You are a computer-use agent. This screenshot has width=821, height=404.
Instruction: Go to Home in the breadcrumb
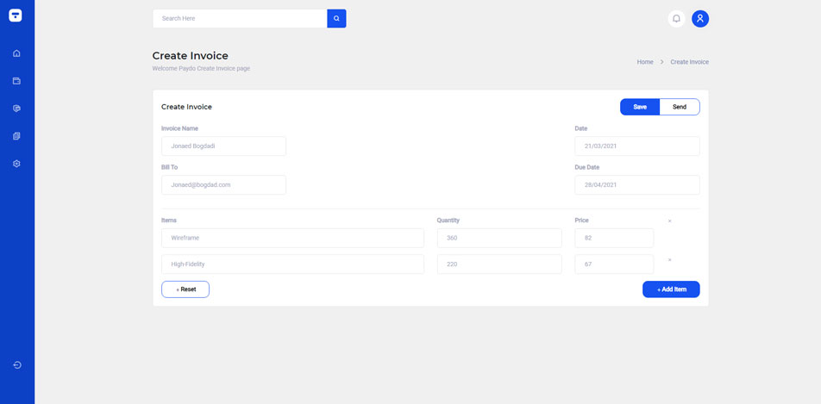645,62
